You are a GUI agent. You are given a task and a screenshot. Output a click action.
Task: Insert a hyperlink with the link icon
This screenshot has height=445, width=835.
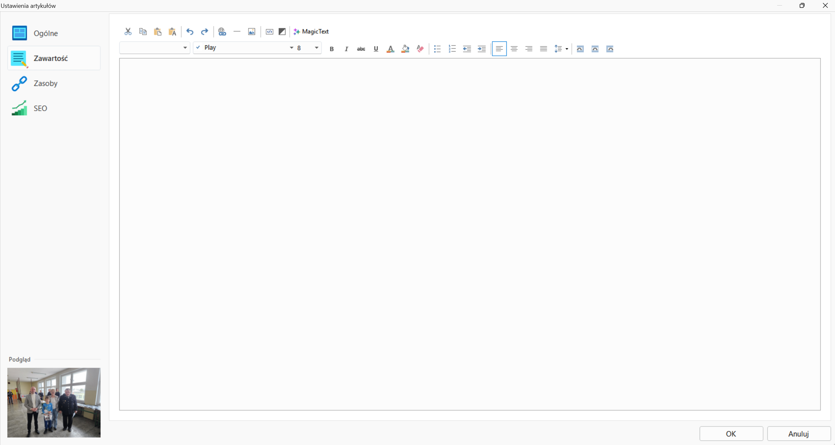click(222, 32)
